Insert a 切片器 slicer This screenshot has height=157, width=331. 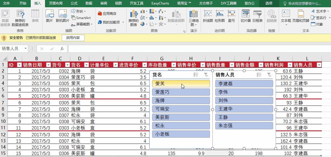245,16
